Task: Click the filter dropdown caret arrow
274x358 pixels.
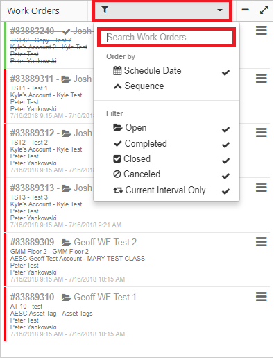Action: coord(220,10)
